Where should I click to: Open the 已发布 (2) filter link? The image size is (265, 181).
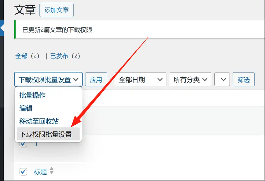(65, 56)
